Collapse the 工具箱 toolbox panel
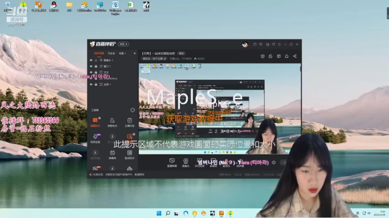This screenshot has width=389, height=218. pos(132,110)
